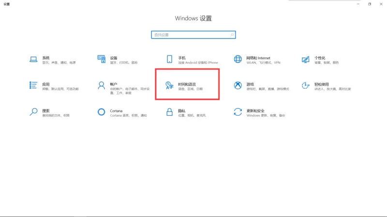The height and width of the screenshot is (217, 387).
Task: Select the 系统 title text
Action: (x=46, y=58)
